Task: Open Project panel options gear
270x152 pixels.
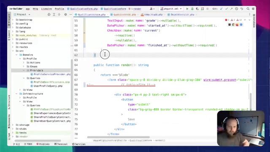Action: 65,15
